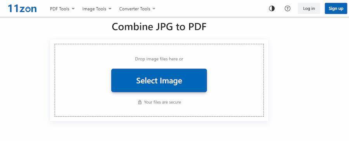Open the Image Tools menu label
Image resolution: width=349 pixels, height=141 pixels.
(x=94, y=9)
